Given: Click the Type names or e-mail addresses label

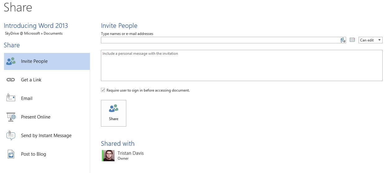Looking at the screenshot, I should click(x=127, y=34).
